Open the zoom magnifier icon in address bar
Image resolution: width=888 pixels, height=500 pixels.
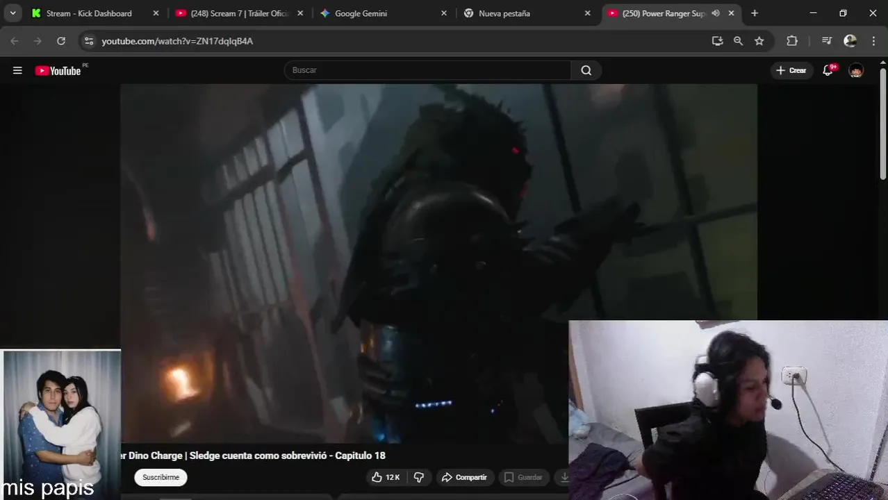[738, 41]
